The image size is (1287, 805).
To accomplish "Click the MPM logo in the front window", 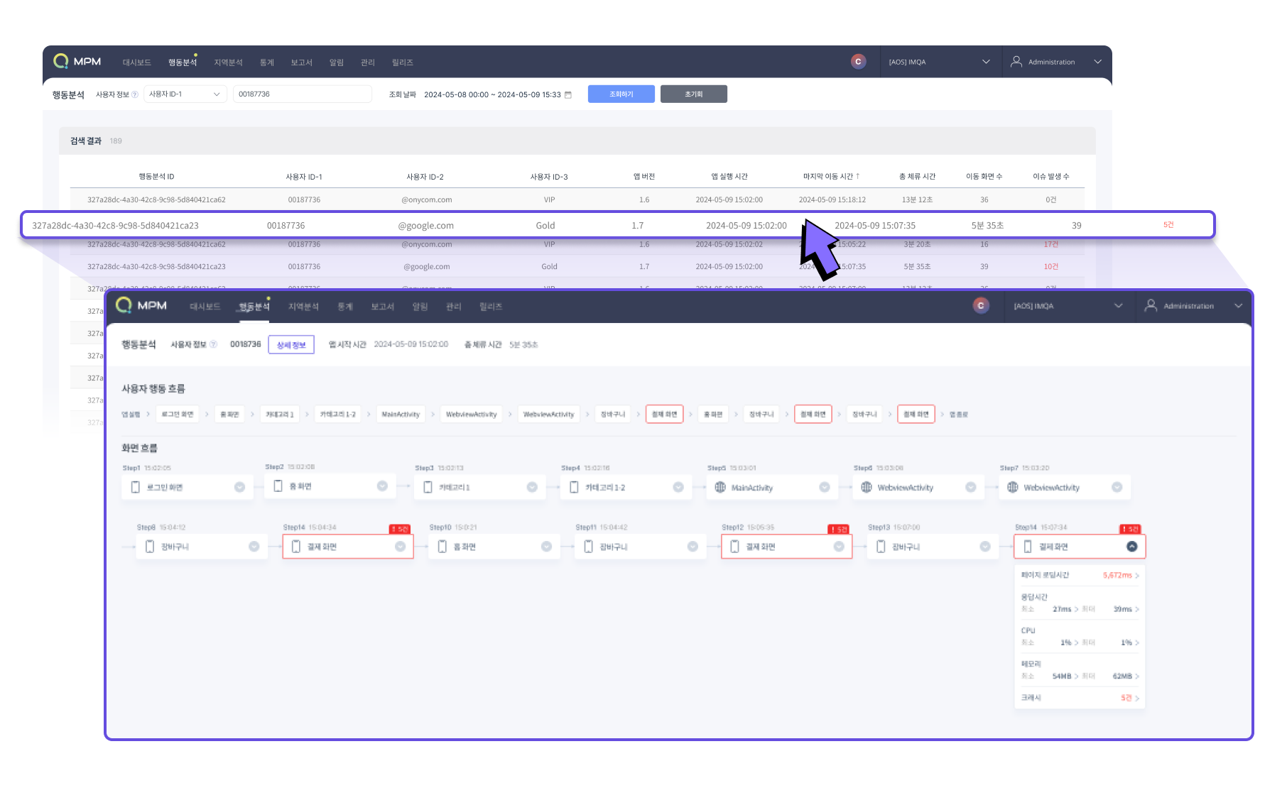I will [141, 305].
